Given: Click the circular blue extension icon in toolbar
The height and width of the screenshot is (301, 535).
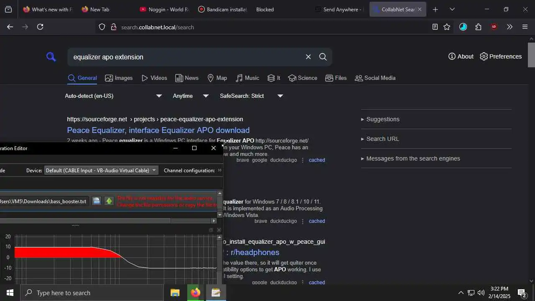Looking at the screenshot, I should pyautogui.click(x=463, y=27).
